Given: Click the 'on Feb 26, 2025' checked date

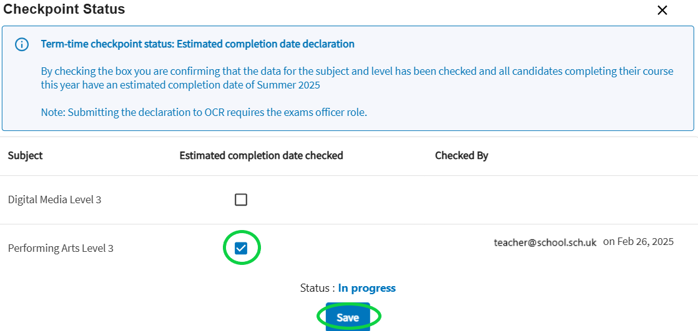Looking at the screenshot, I should click(638, 242).
